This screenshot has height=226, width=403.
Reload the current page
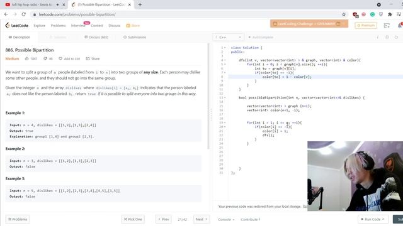point(24,14)
